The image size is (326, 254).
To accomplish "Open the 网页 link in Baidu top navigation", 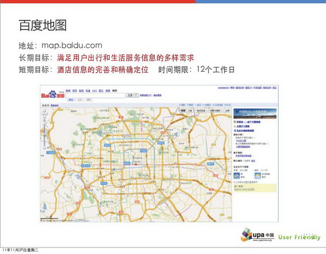I will click(75, 91).
